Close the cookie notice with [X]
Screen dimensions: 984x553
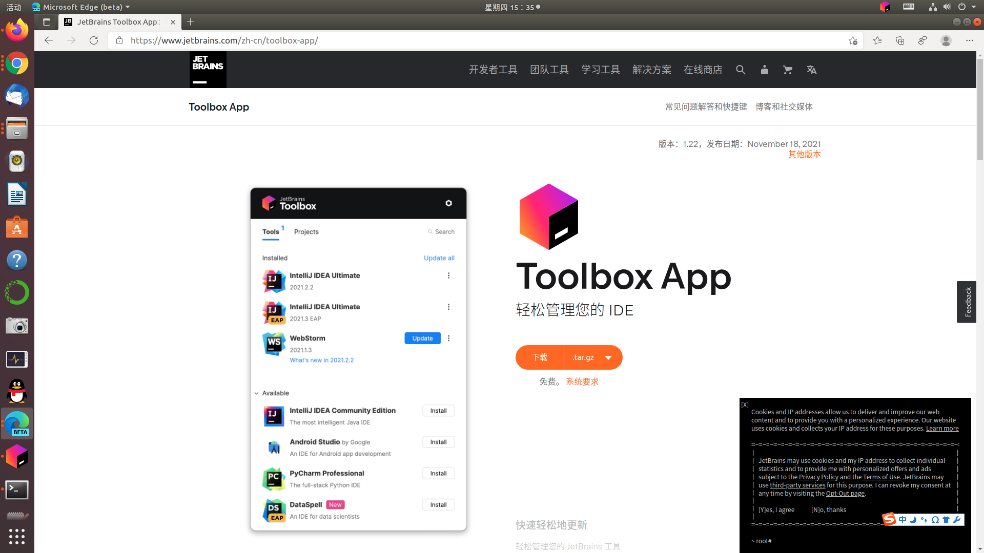tap(745, 405)
